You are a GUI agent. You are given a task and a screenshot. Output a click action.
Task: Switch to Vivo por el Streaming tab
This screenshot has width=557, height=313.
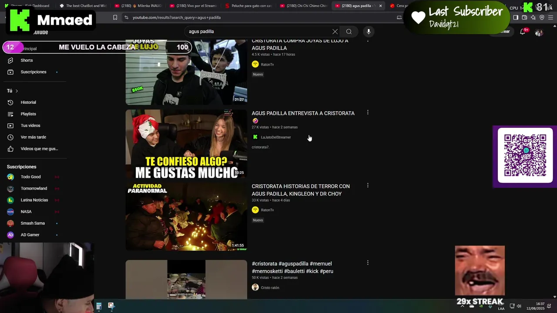193,6
